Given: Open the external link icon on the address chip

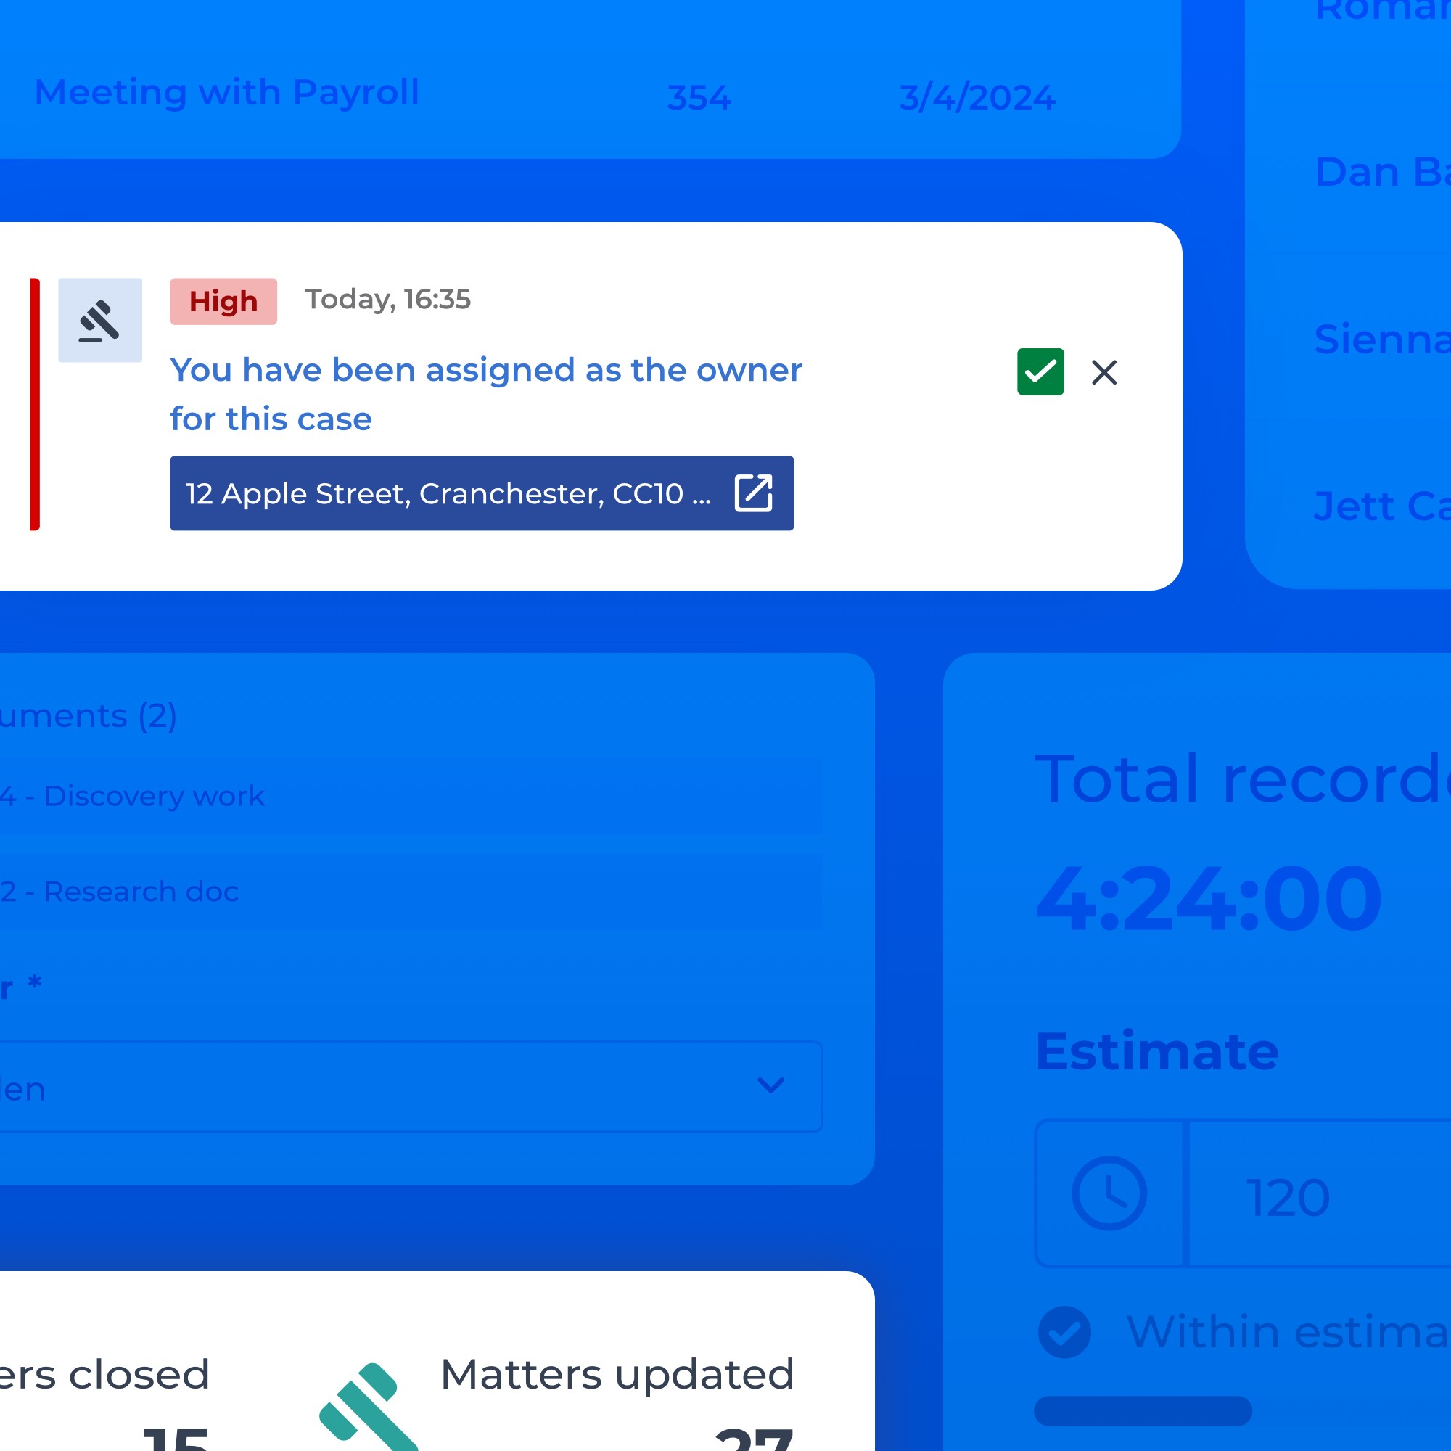Looking at the screenshot, I should point(754,493).
